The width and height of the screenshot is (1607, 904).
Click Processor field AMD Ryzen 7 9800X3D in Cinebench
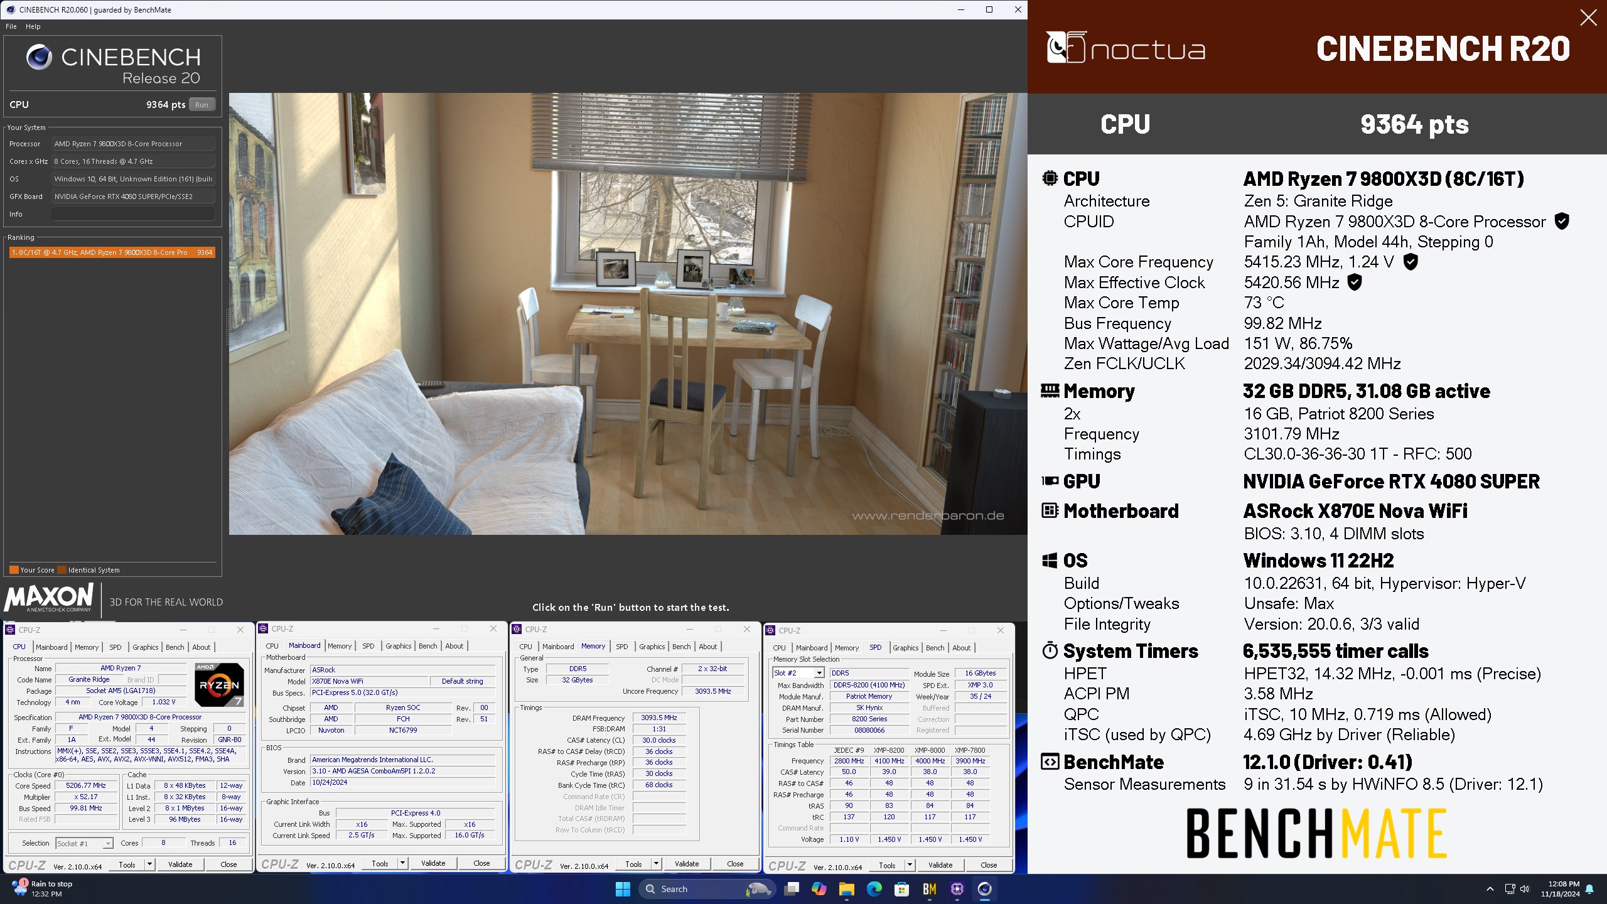point(133,144)
